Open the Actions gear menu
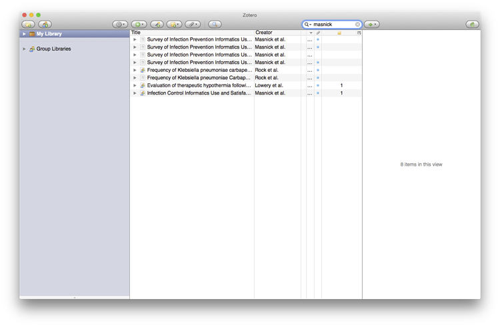This screenshot has width=500, height=327. tap(120, 25)
